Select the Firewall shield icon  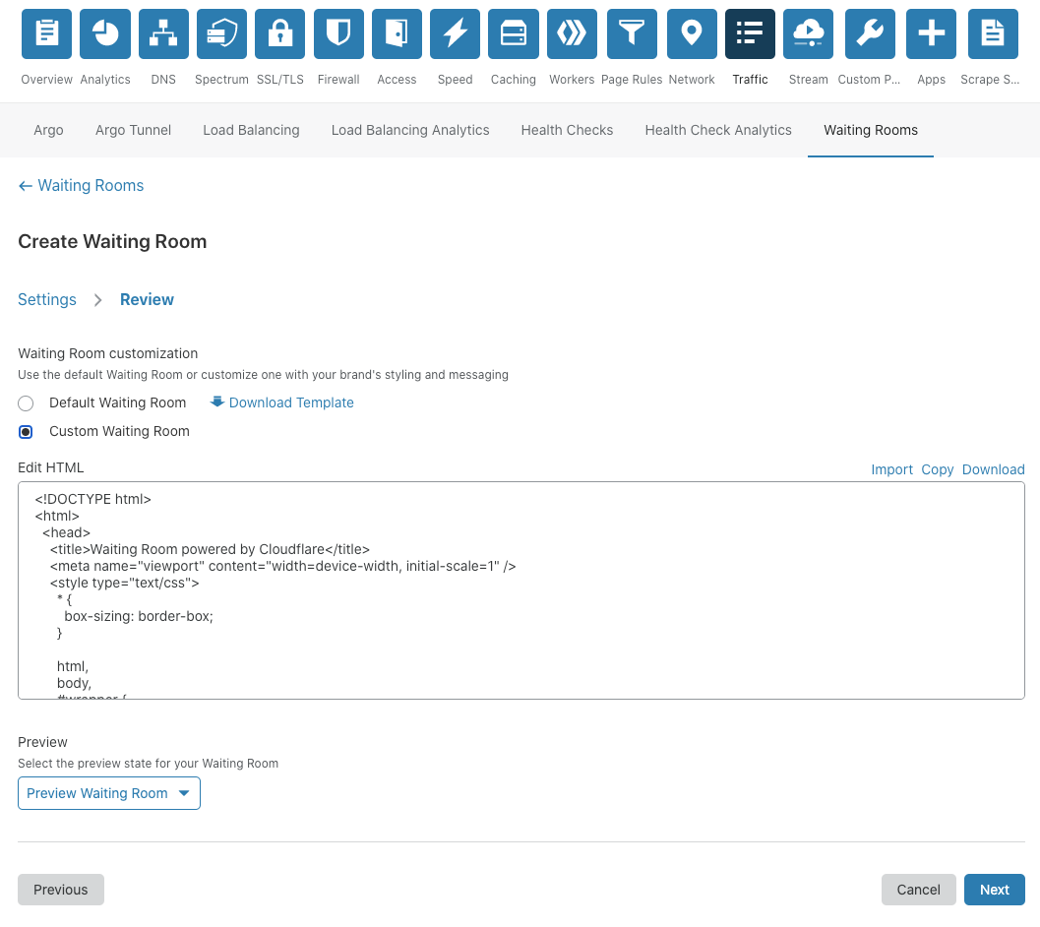tap(338, 34)
